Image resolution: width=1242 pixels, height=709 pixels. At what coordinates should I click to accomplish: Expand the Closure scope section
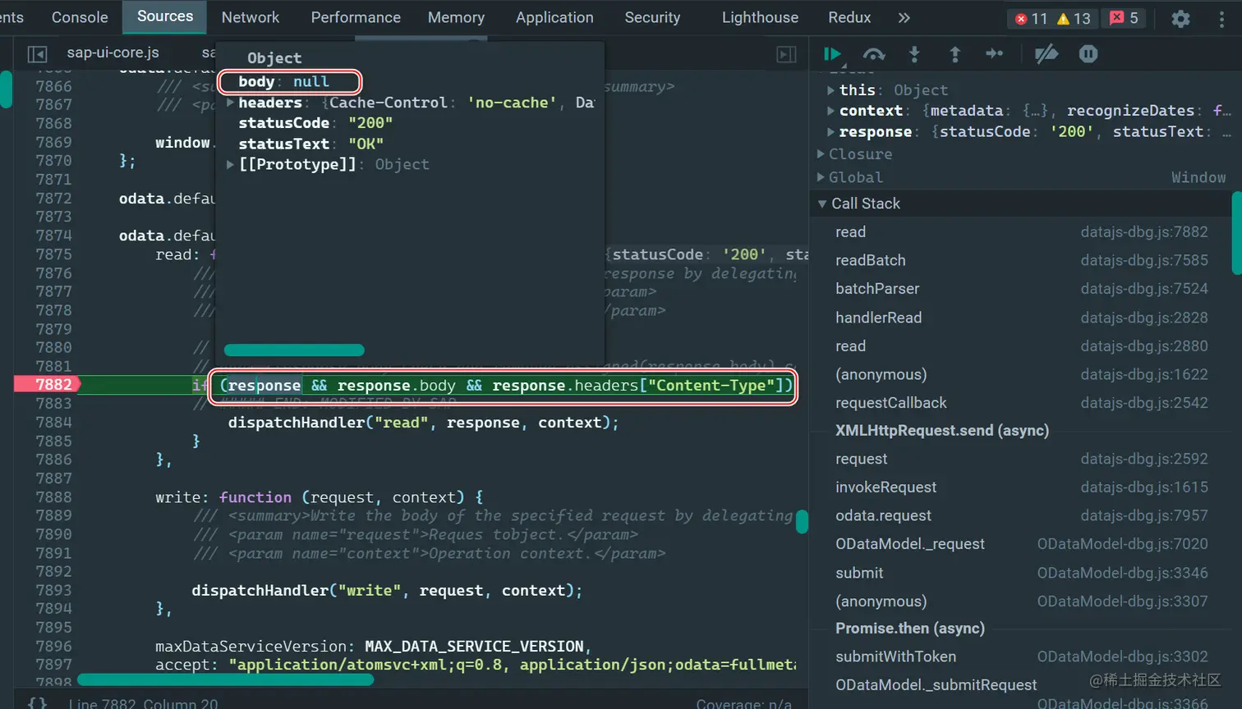click(x=821, y=154)
